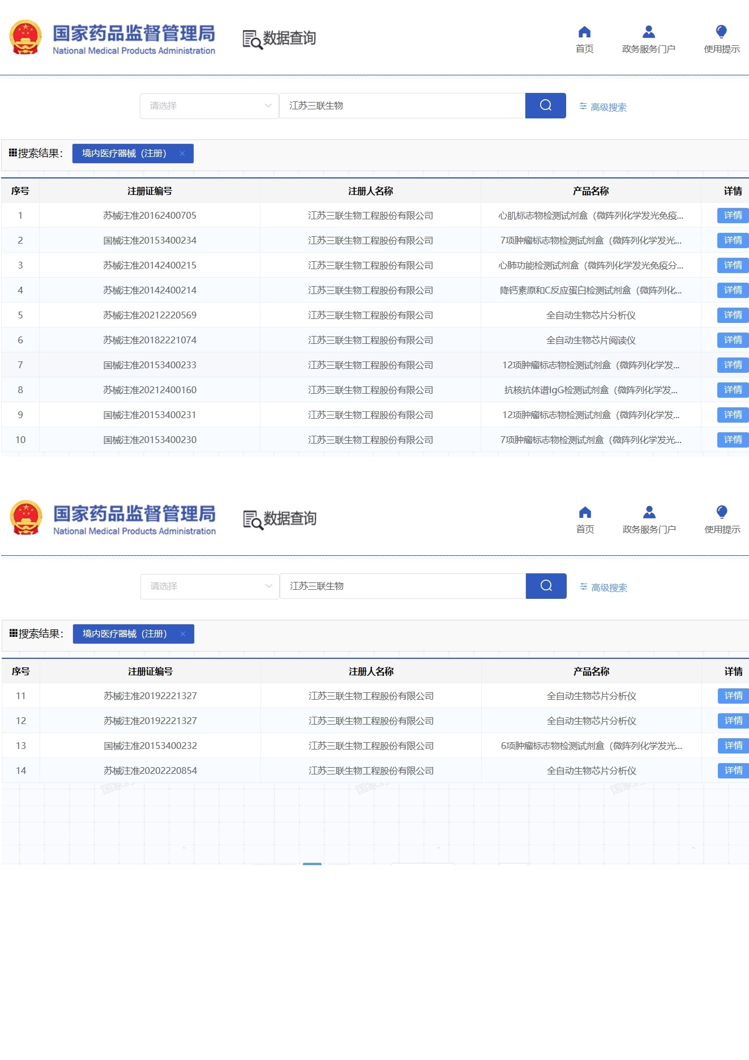Click product name 6项肿瘤标志物检测试剂盒
The image size is (749, 1060).
pos(592,746)
